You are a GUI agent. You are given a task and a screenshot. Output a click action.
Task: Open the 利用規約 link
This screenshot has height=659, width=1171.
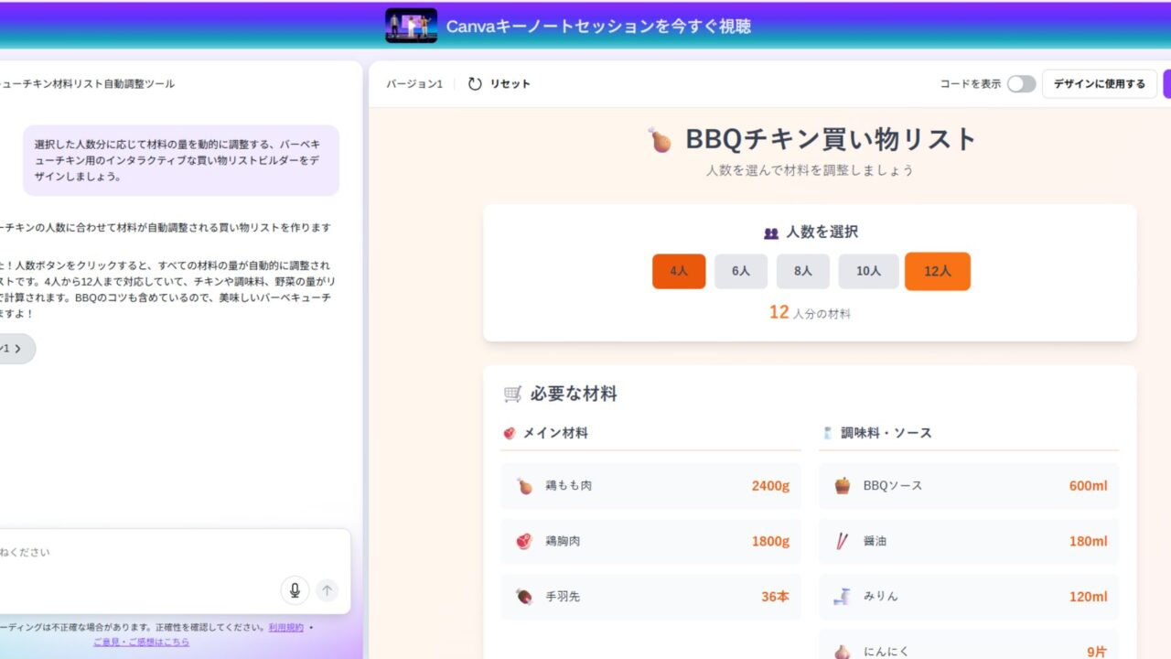click(285, 628)
